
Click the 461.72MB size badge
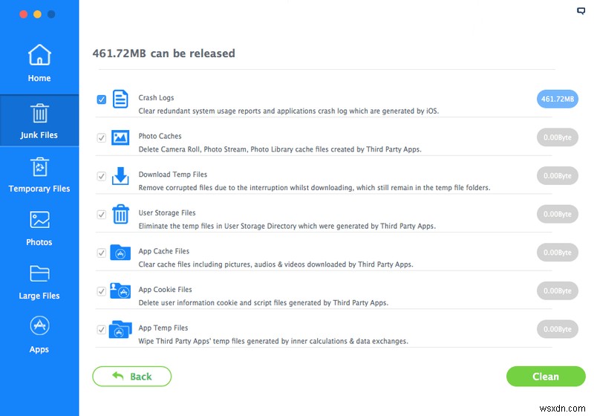click(x=557, y=99)
